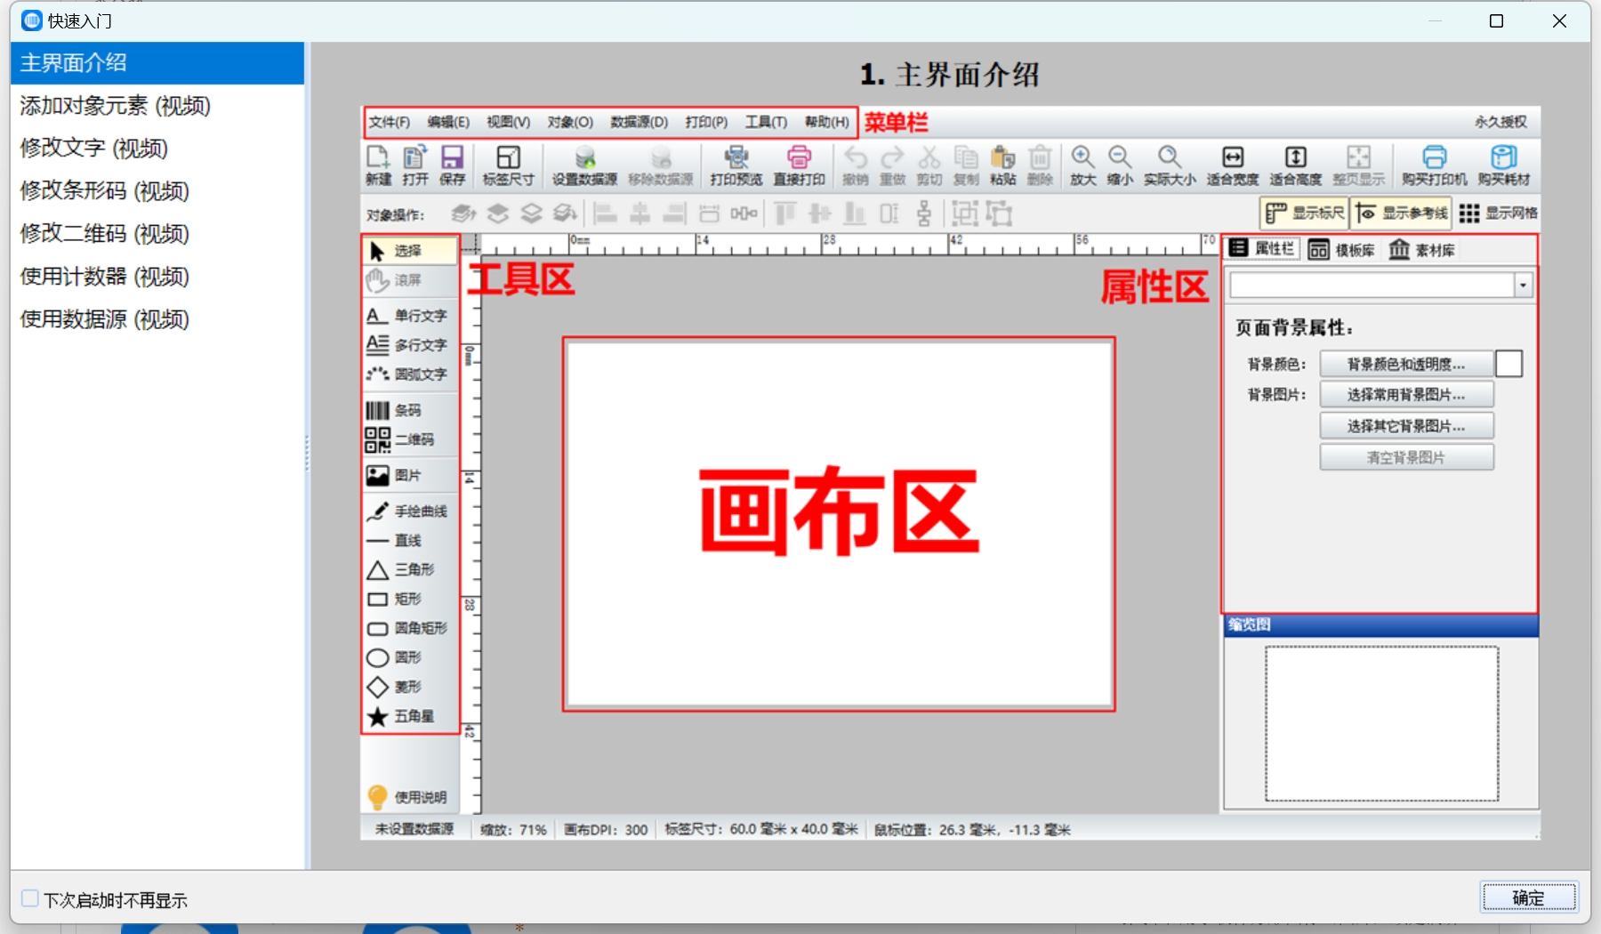Click the 直接打印 direct print icon

800,165
